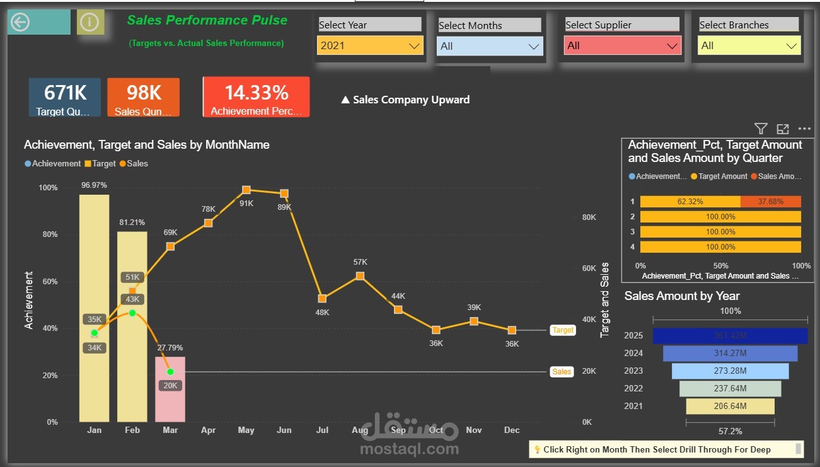Open more options ellipsis on quarter chart

pos(804,129)
